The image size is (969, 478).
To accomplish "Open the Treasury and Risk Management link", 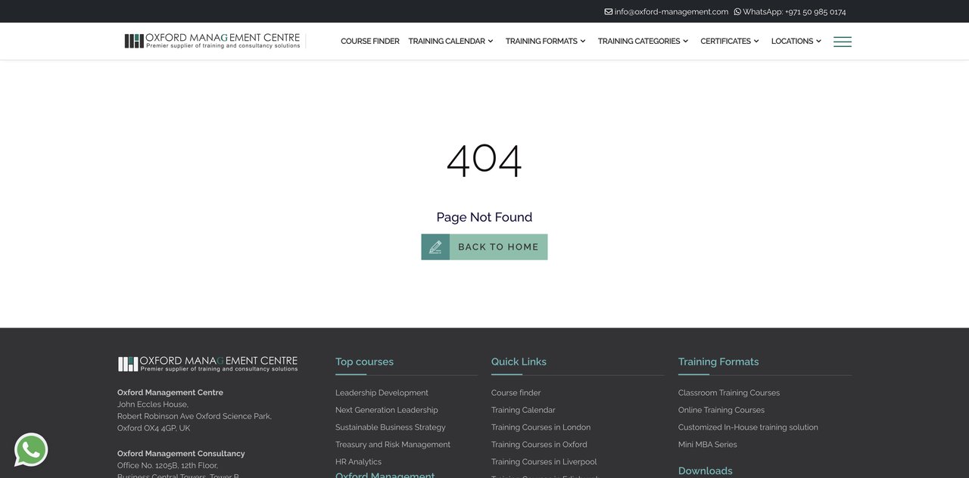I will coord(393,445).
